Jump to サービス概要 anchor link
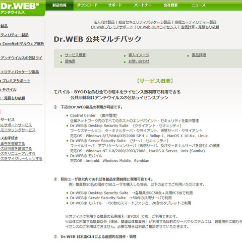The image size is (242, 242). tap(75, 55)
